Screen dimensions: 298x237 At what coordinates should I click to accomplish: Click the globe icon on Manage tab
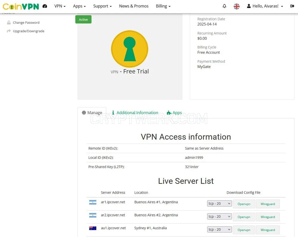point(84,113)
